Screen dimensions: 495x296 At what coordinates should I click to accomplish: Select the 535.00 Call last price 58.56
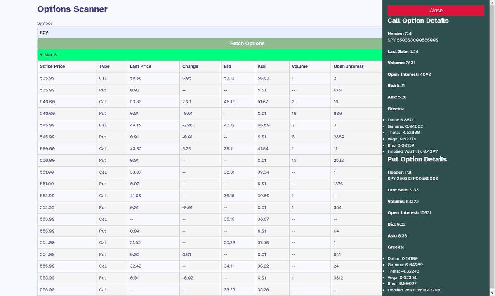click(136, 78)
